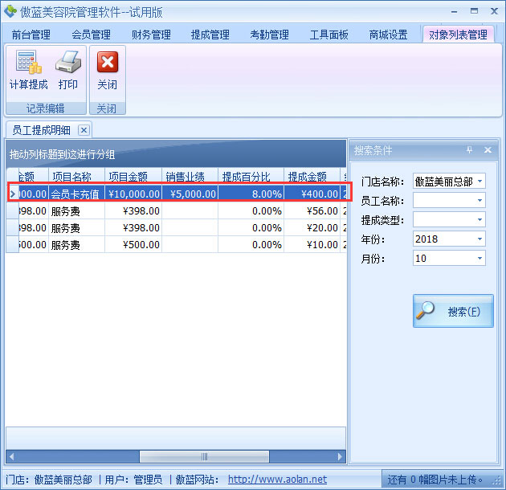506x490 pixels.
Task: Click the 8.00% 提成百分比 cell
Action: [x=251, y=194]
